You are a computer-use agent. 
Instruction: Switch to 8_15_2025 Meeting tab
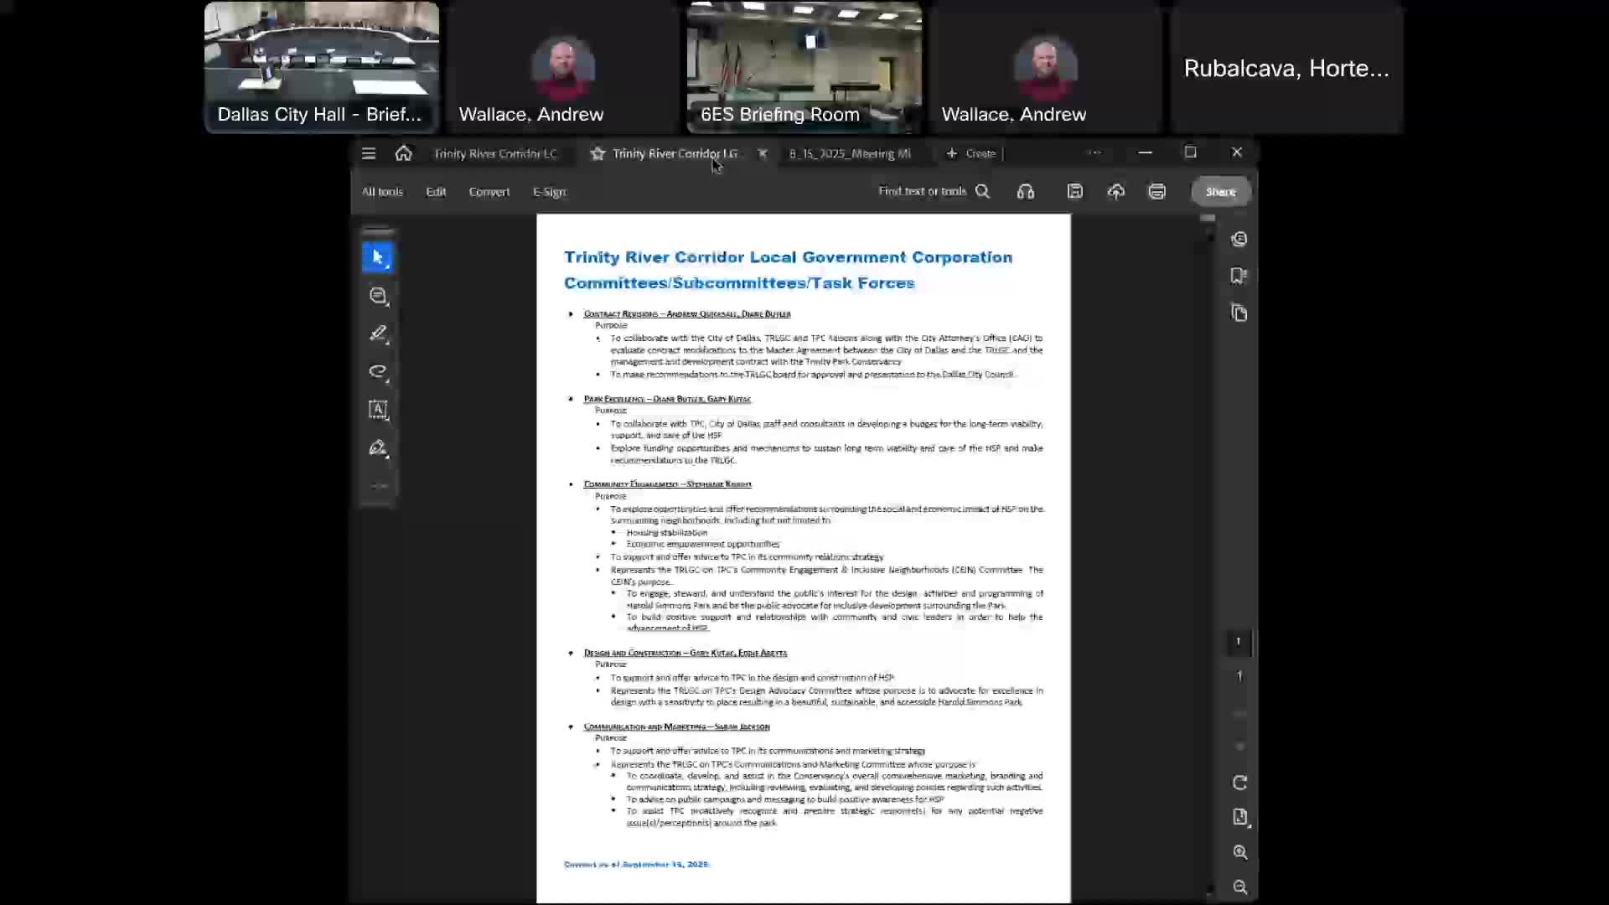(849, 153)
